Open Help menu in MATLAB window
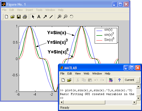Viewport: 142px width, 111px height. 108,73
